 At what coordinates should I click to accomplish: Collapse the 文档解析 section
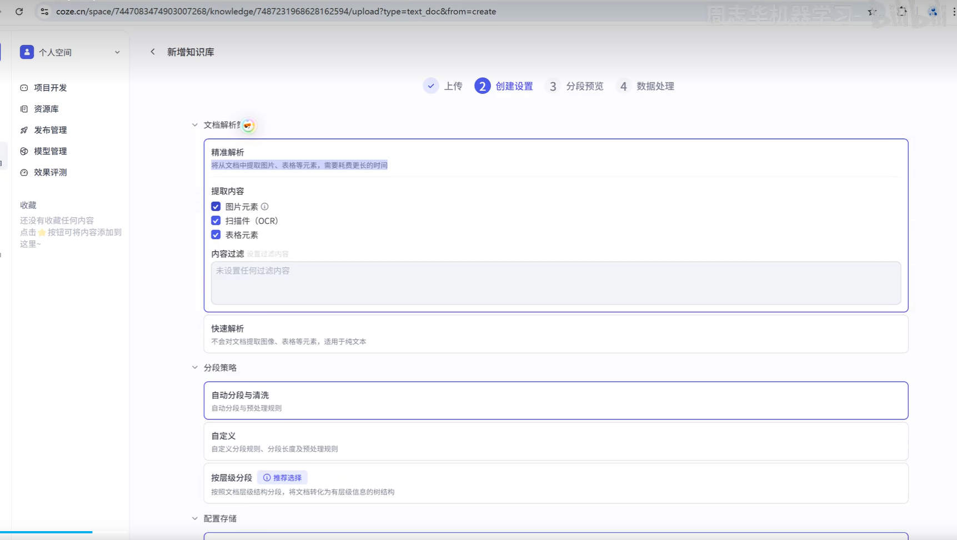195,125
